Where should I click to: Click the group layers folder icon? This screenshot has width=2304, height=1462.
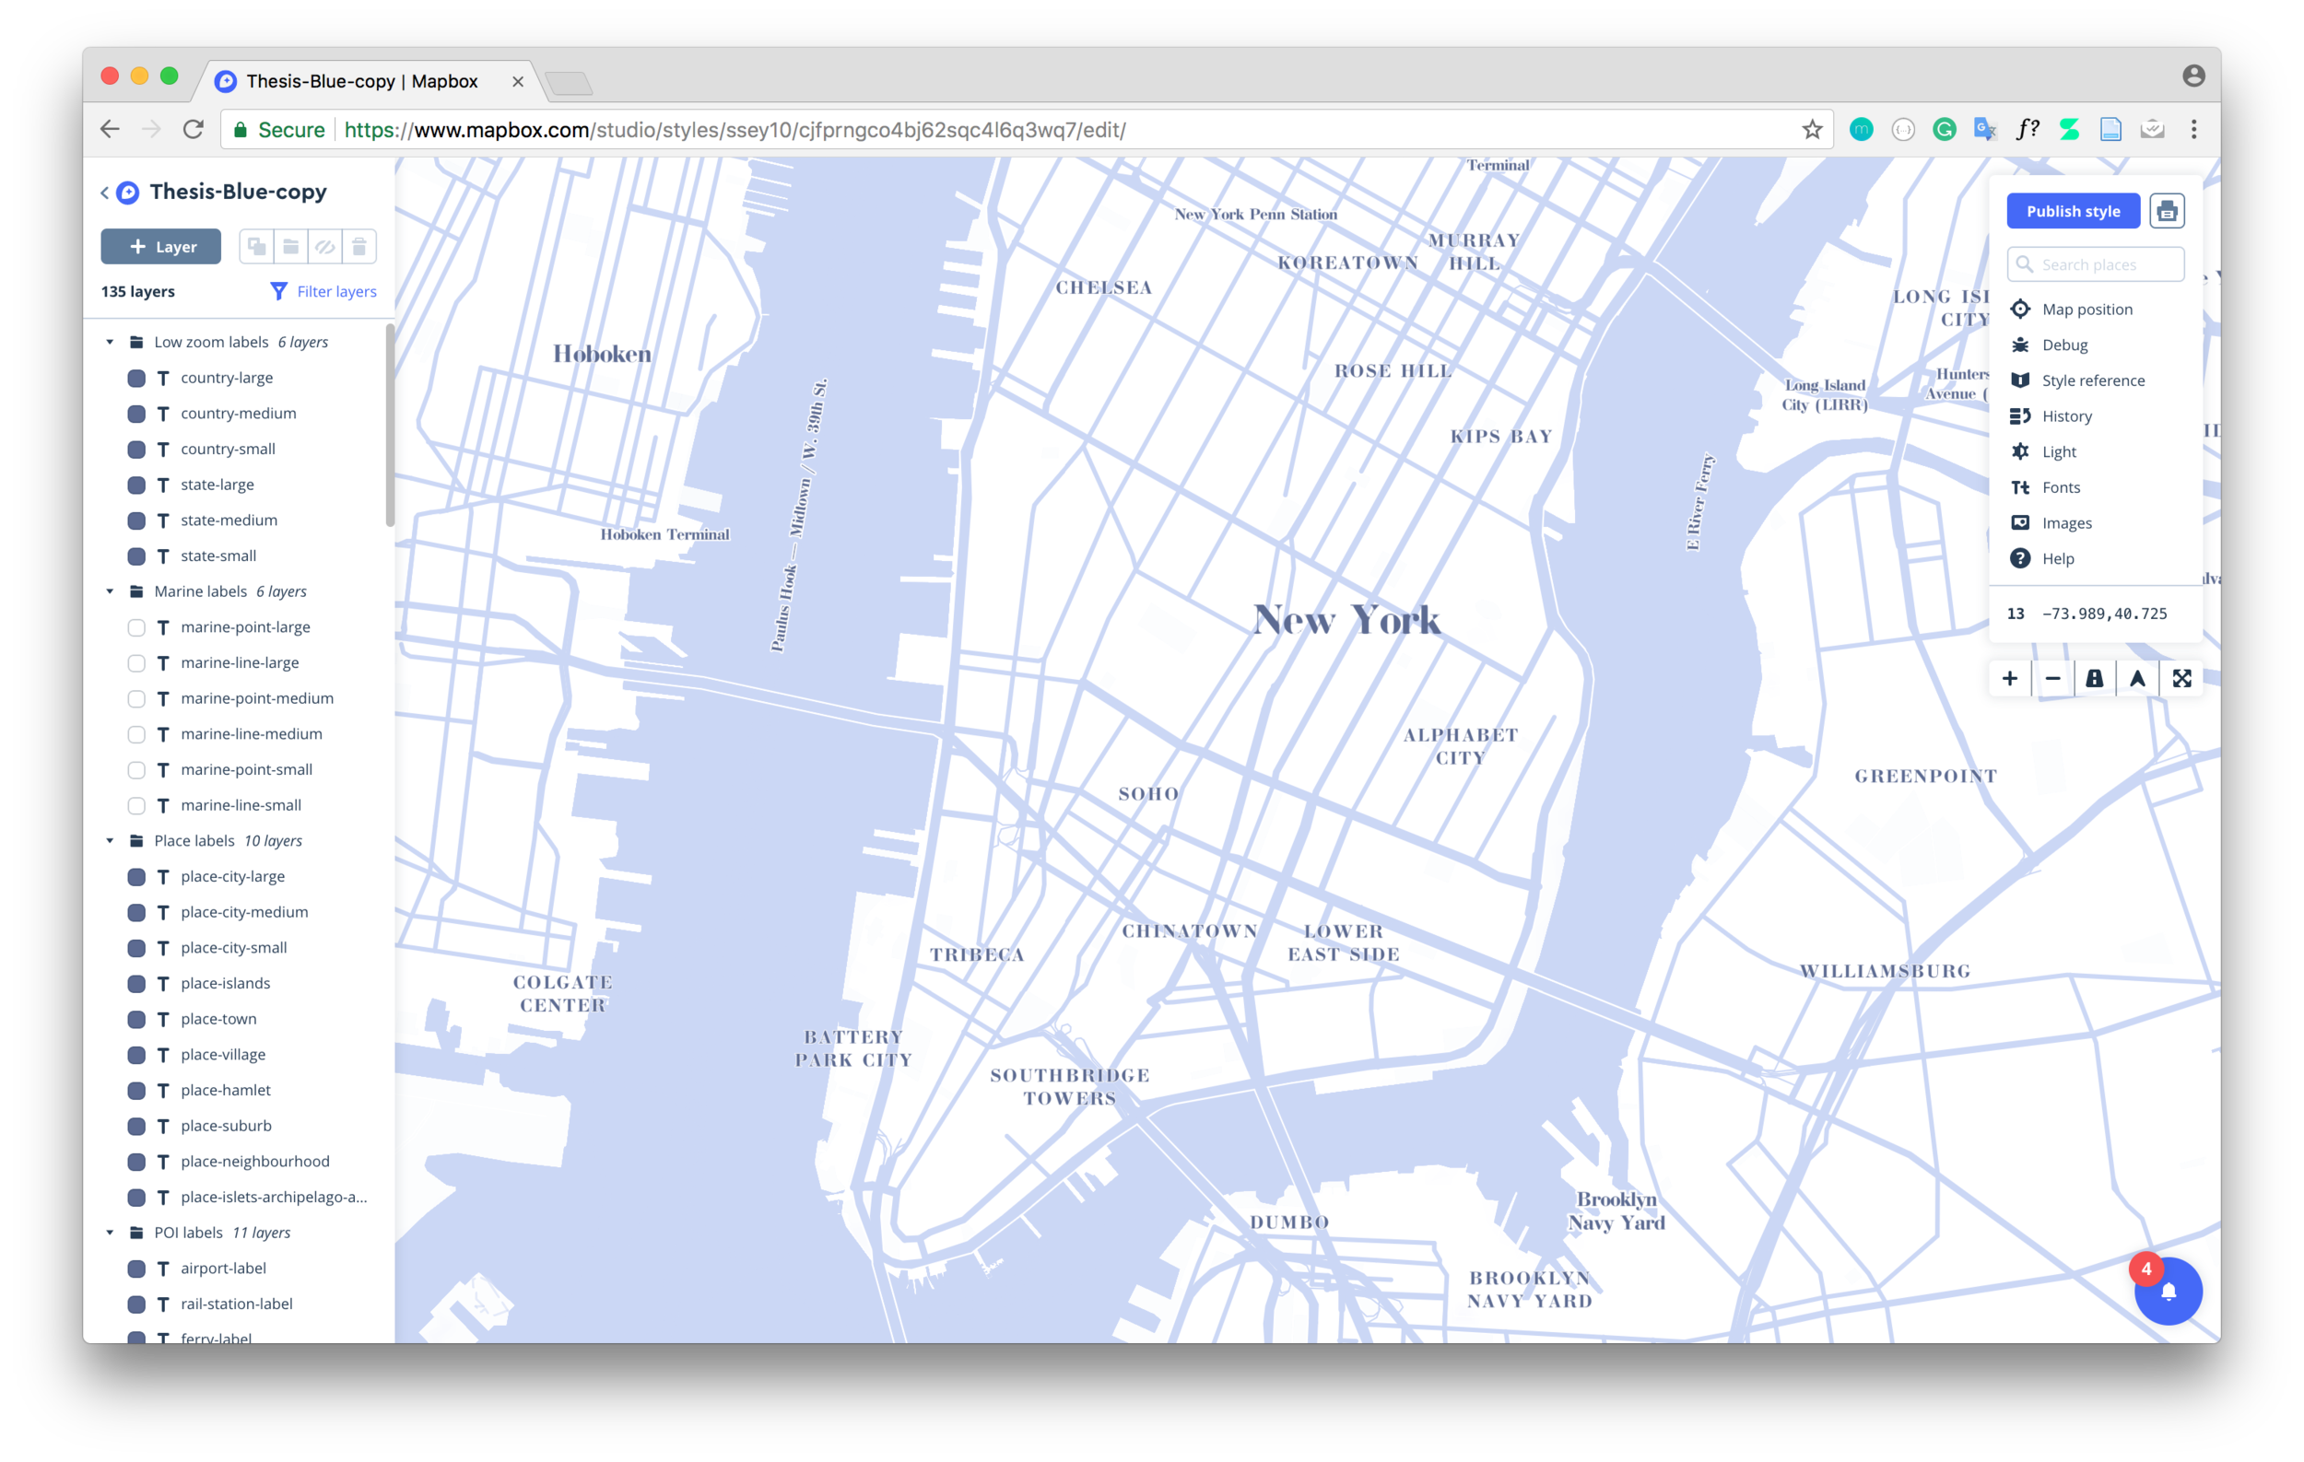click(x=291, y=247)
